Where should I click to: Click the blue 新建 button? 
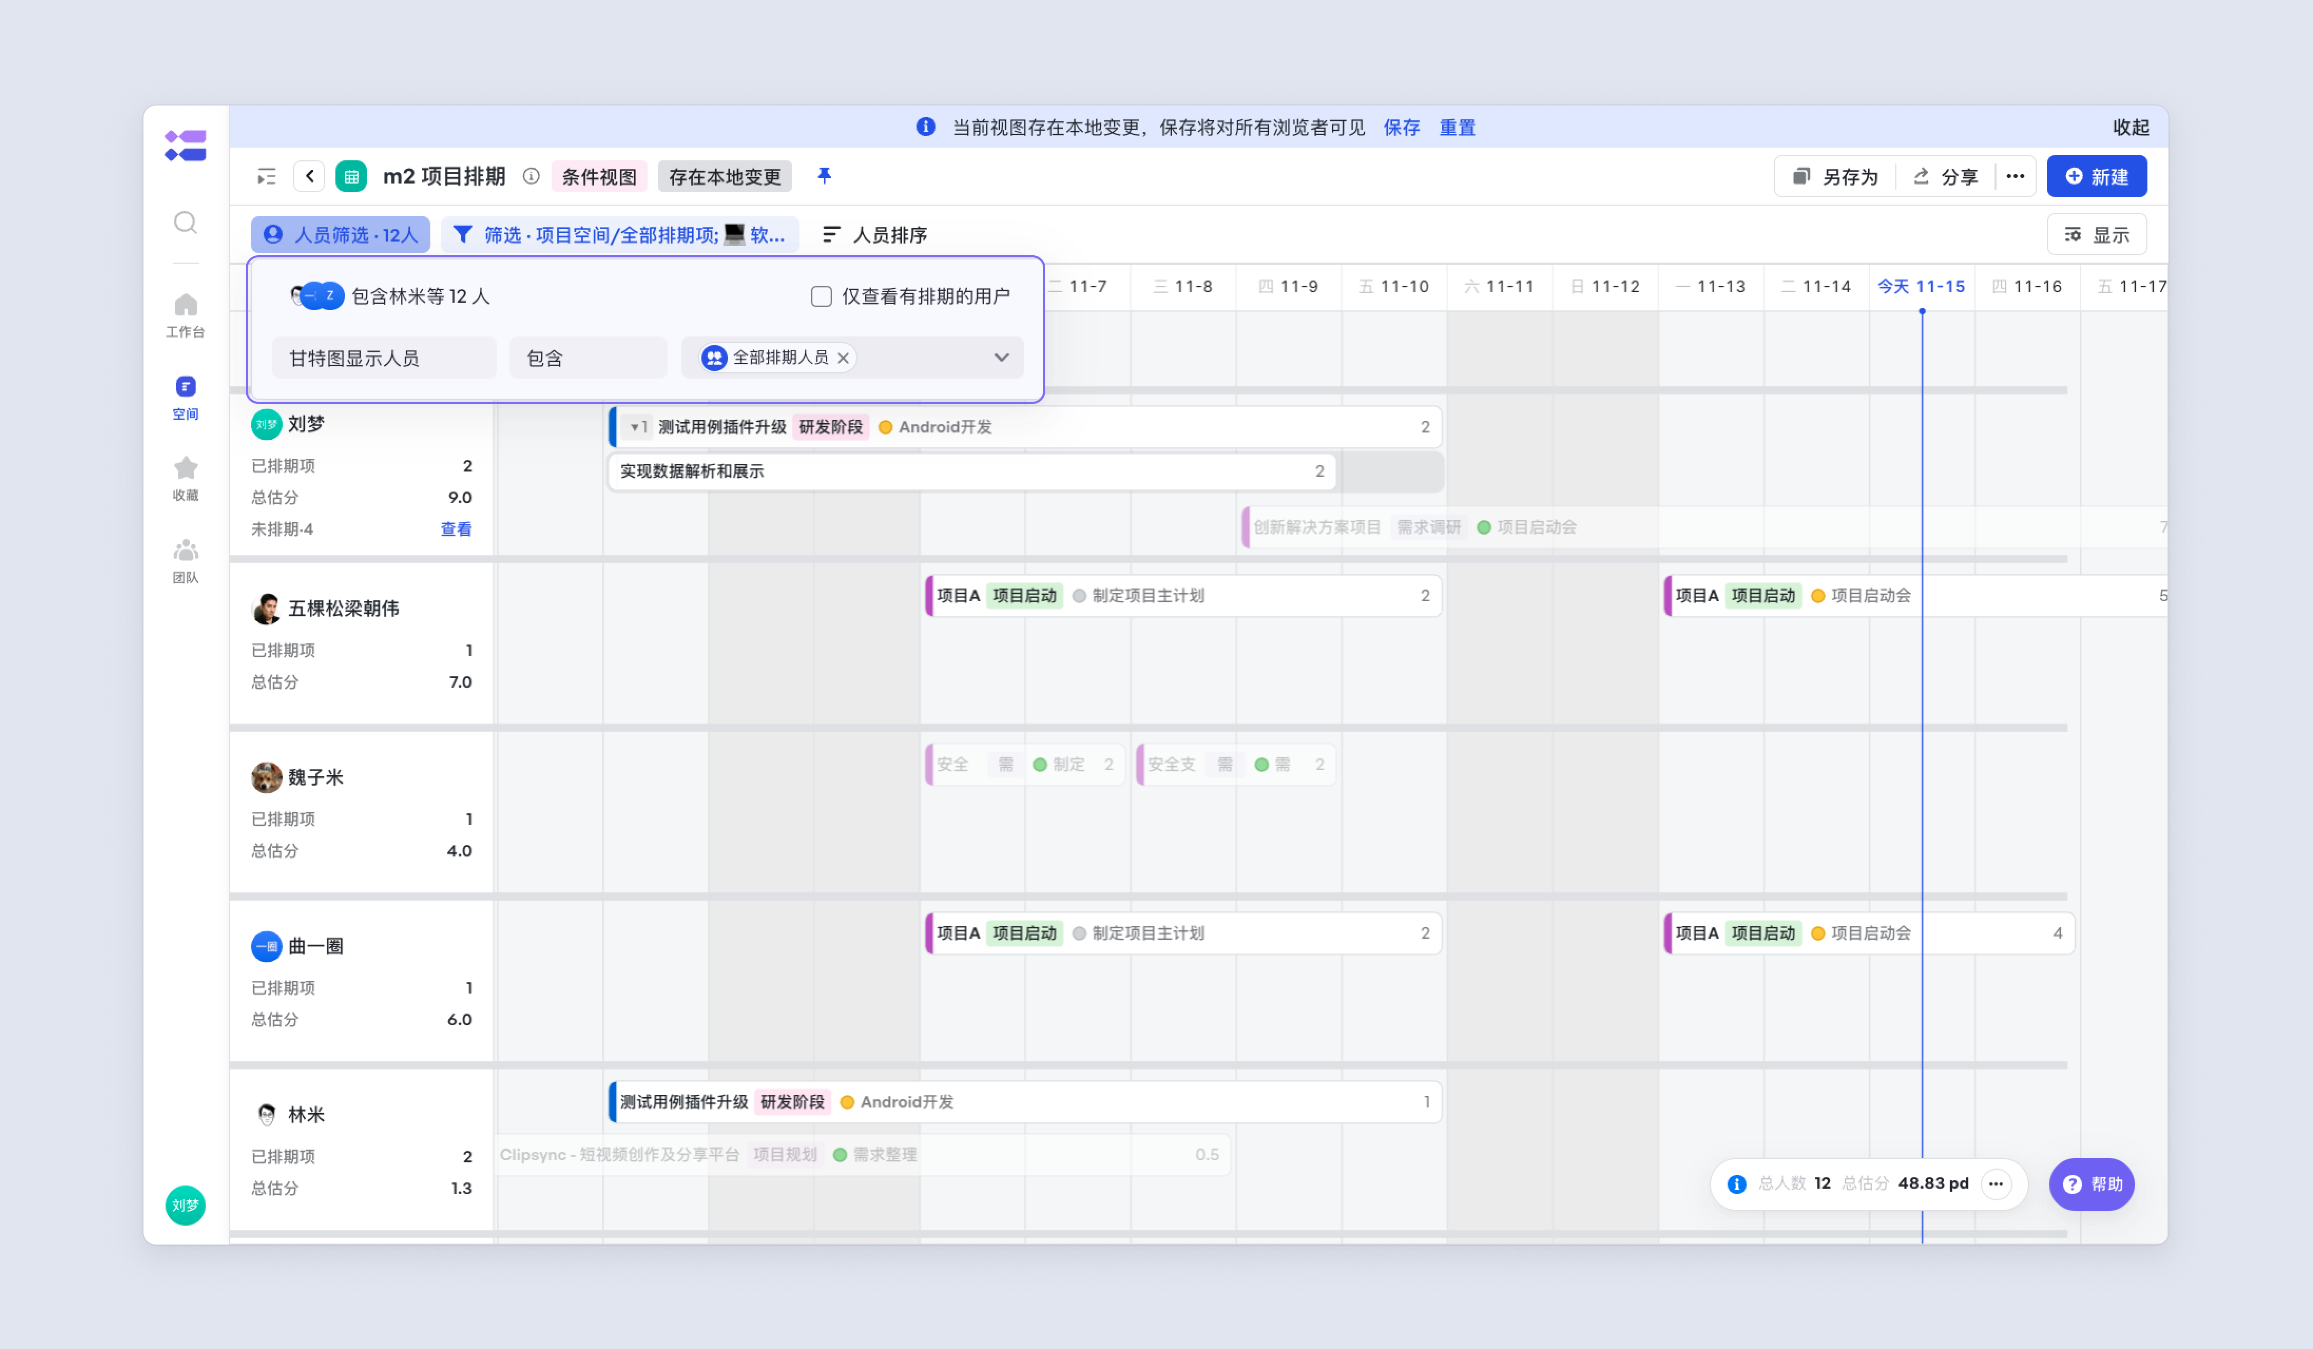tap(2096, 176)
